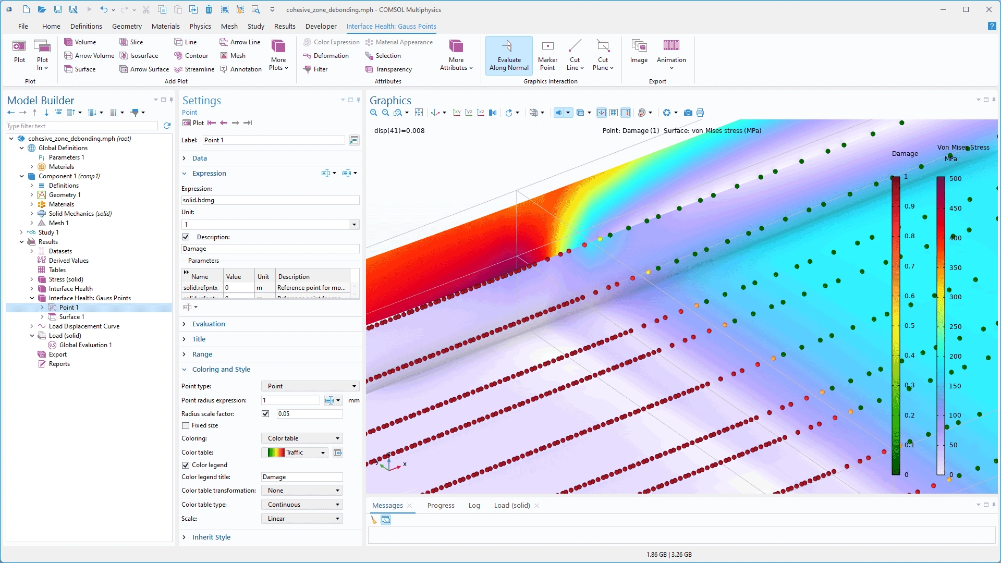The width and height of the screenshot is (1001, 563).
Task: Take graphics snapshot with camera icon
Action: point(688,113)
